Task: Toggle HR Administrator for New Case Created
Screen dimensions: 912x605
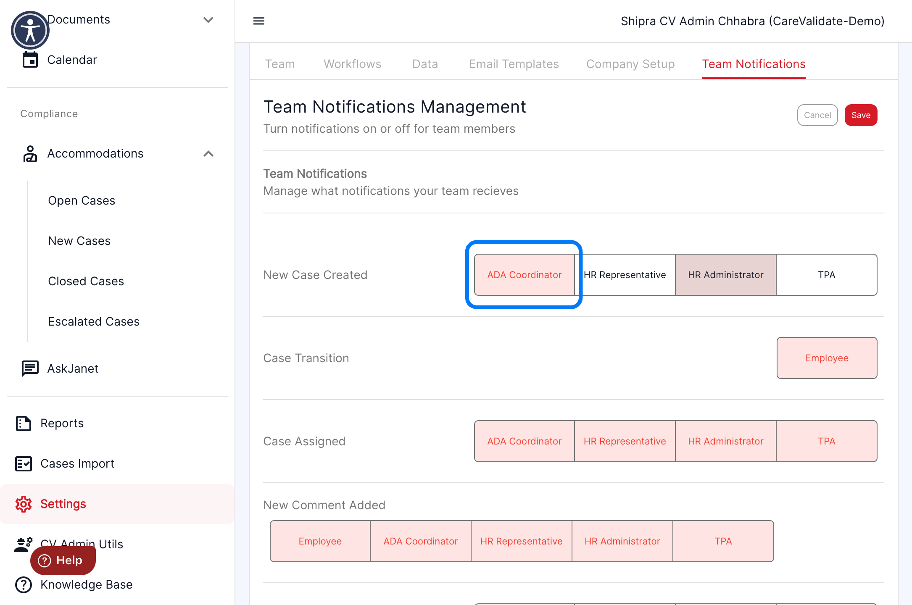Action: pos(726,275)
